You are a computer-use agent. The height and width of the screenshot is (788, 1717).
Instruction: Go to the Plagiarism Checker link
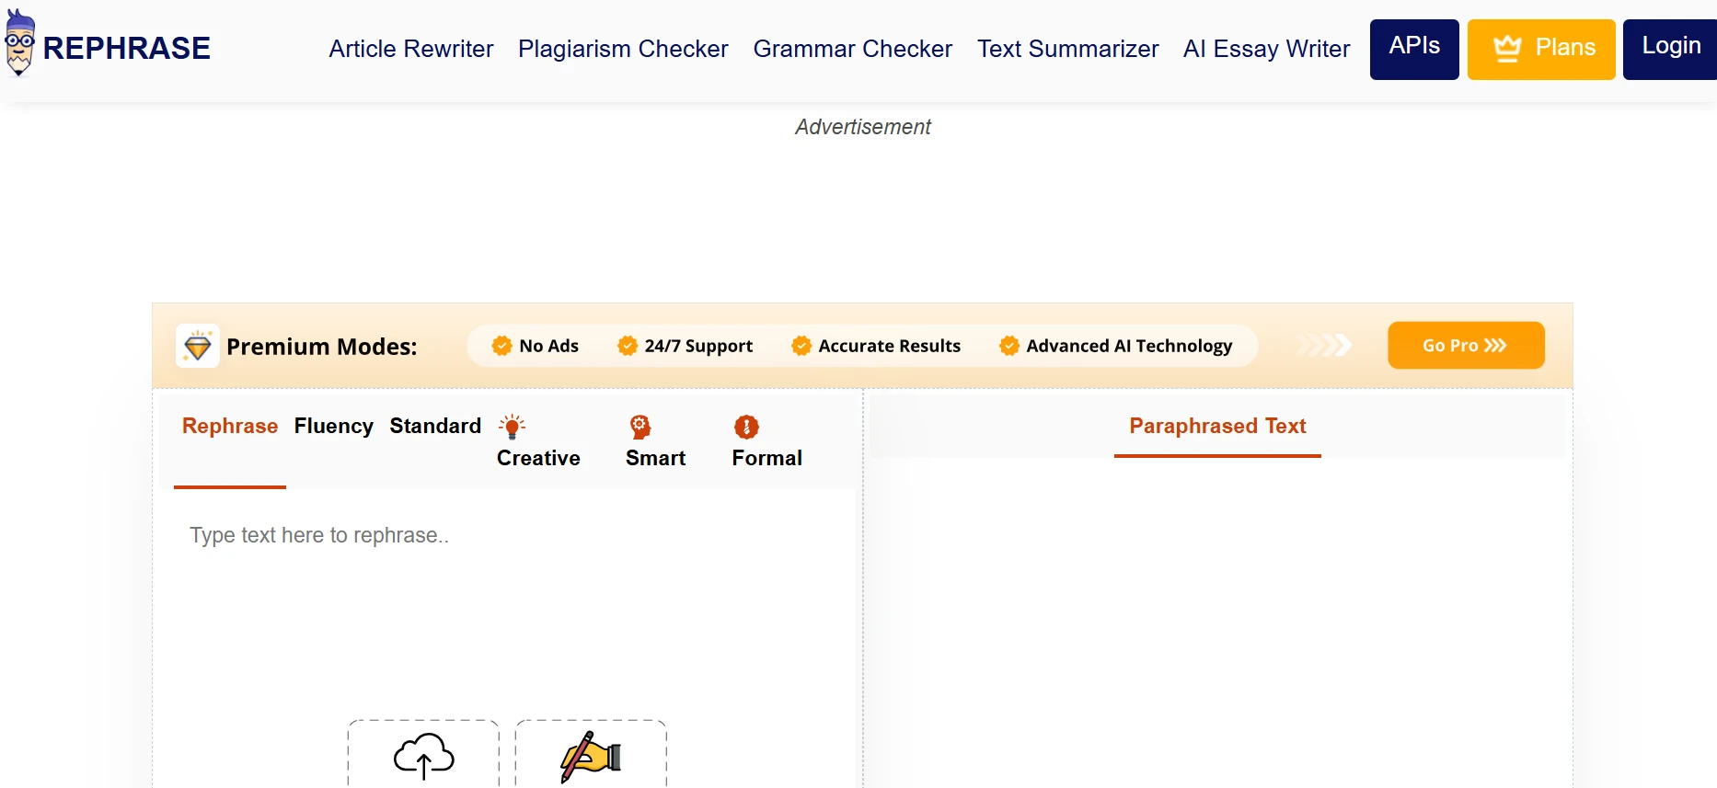623,49
